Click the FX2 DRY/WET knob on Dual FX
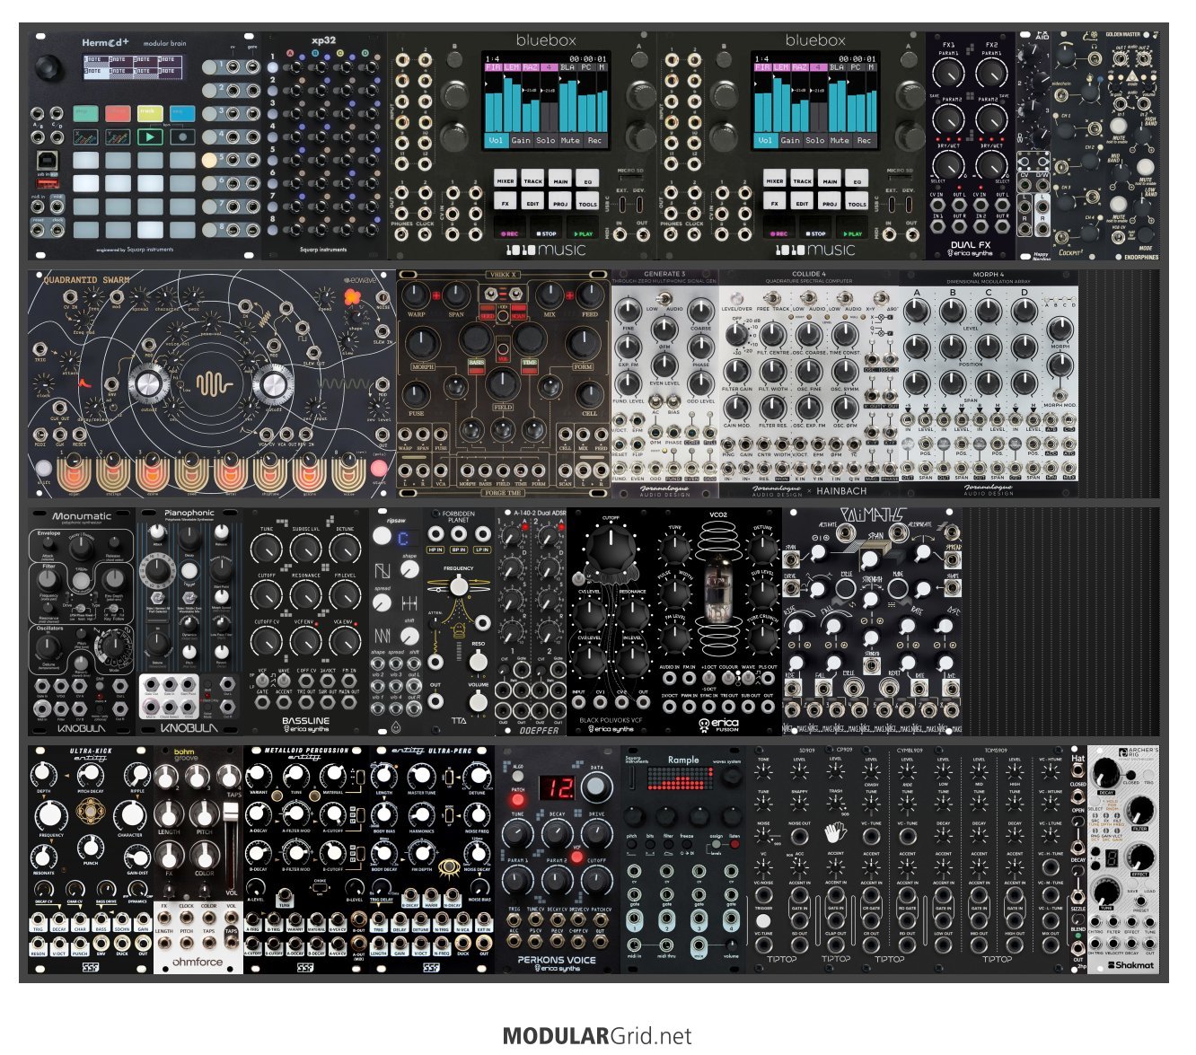1196x1055 pixels. click(991, 163)
